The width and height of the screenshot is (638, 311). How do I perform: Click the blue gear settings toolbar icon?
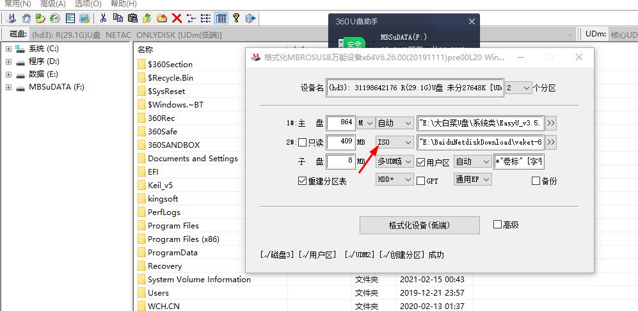pyautogui.click(x=26, y=18)
